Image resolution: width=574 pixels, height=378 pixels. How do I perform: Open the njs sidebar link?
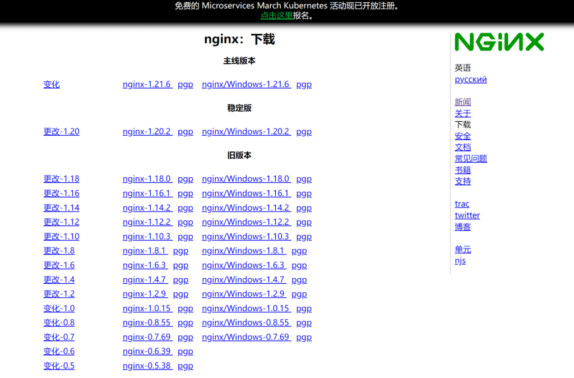point(459,260)
